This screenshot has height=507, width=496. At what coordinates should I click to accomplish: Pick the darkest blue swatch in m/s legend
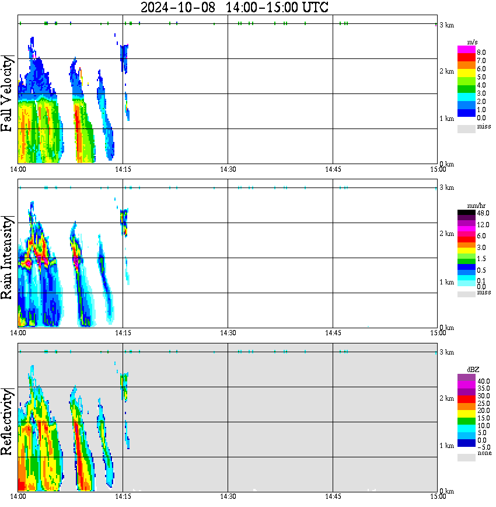click(466, 113)
